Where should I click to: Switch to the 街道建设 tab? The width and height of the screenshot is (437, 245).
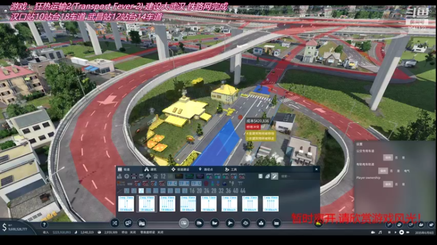click(180, 169)
